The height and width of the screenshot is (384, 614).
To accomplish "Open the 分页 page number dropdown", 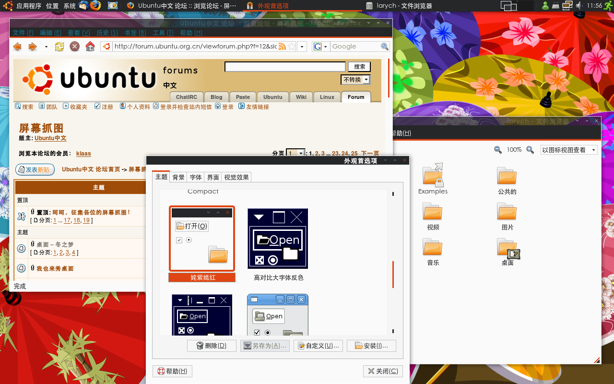I will pos(295,153).
